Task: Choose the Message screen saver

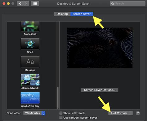Action: click(30, 62)
